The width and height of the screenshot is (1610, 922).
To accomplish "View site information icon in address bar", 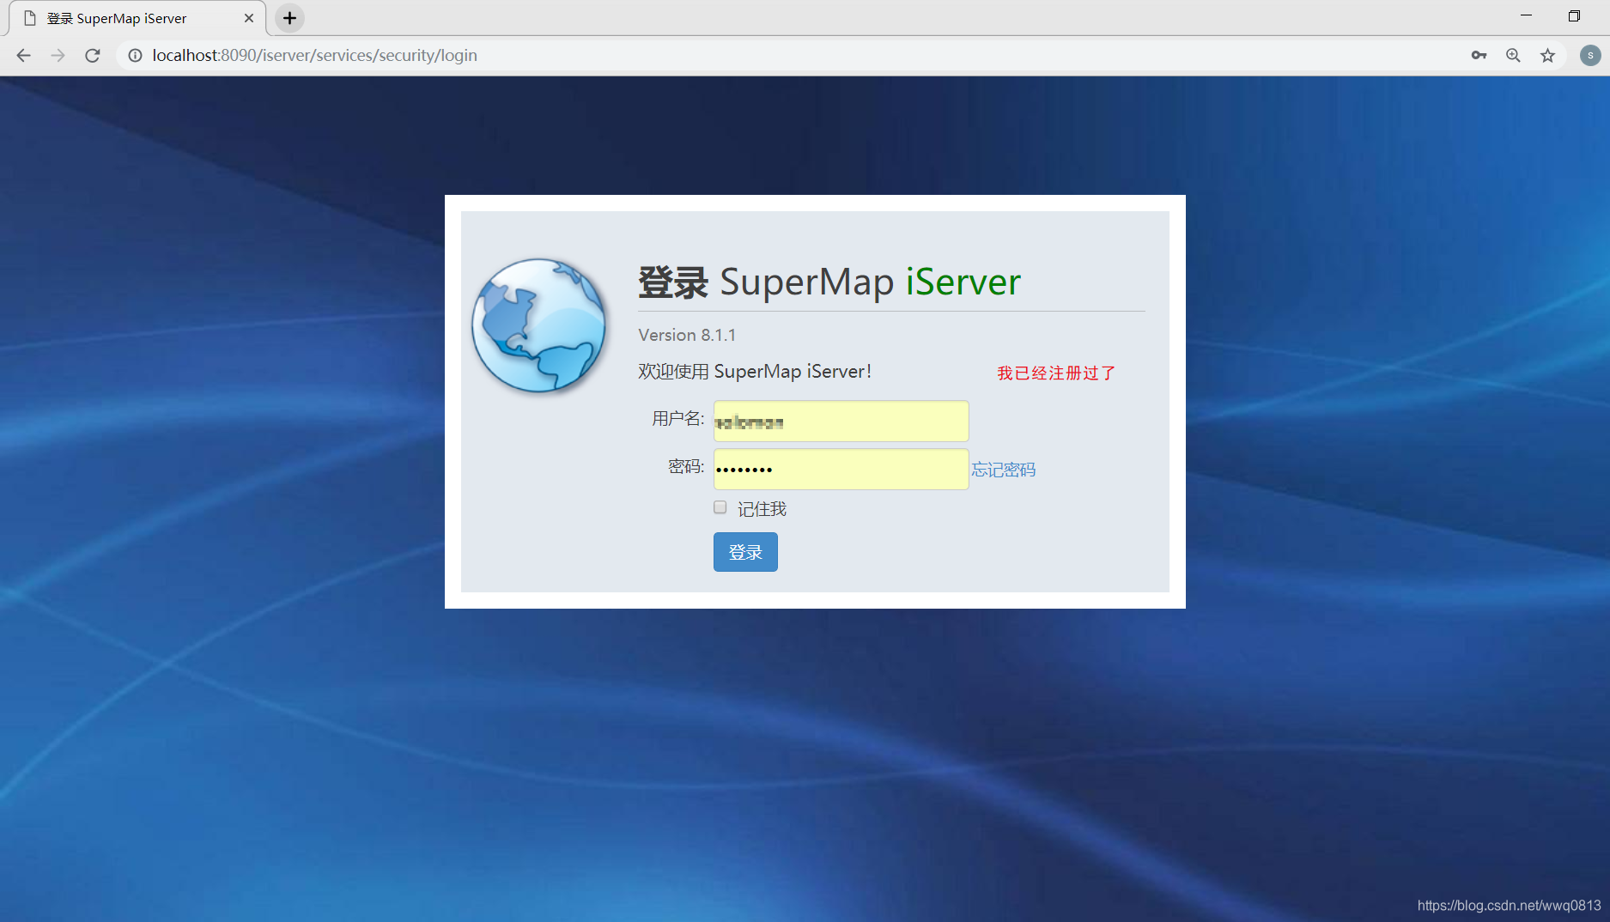I will 135,55.
